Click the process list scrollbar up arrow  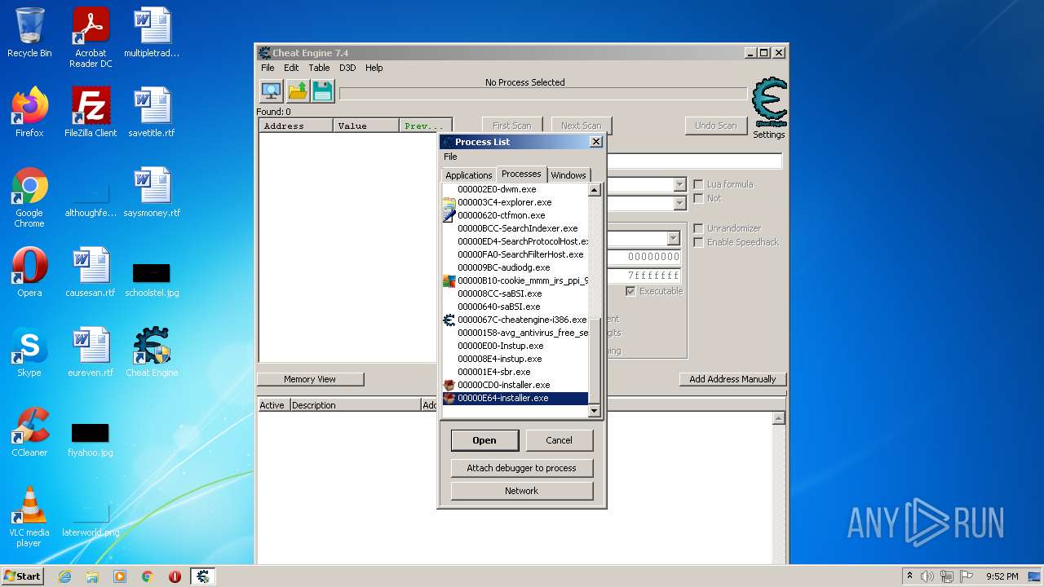[595, 190]
